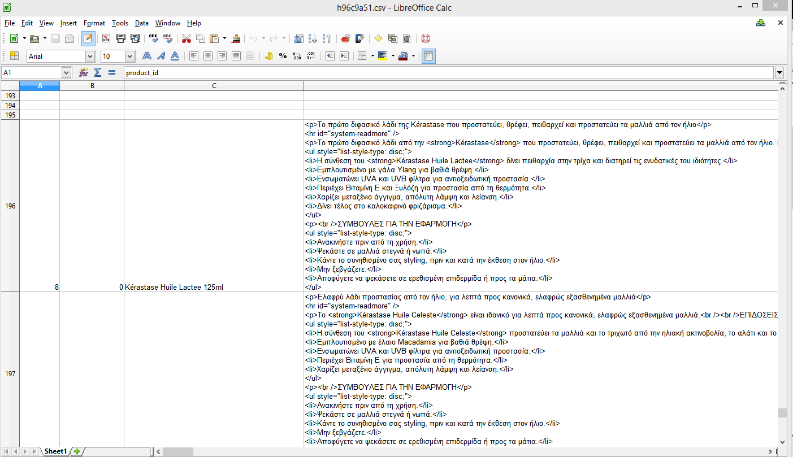Export directly as PDF icon
Image resolution: width=793 pixels, height=457 pixels.
[106, 38]
